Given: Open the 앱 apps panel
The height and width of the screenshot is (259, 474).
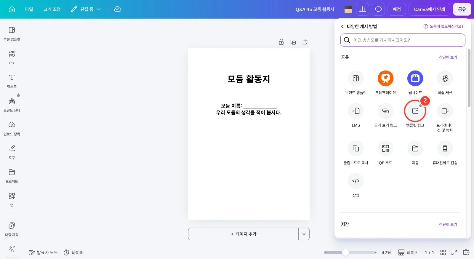Looking at the screenshot, I should (12, 199).
